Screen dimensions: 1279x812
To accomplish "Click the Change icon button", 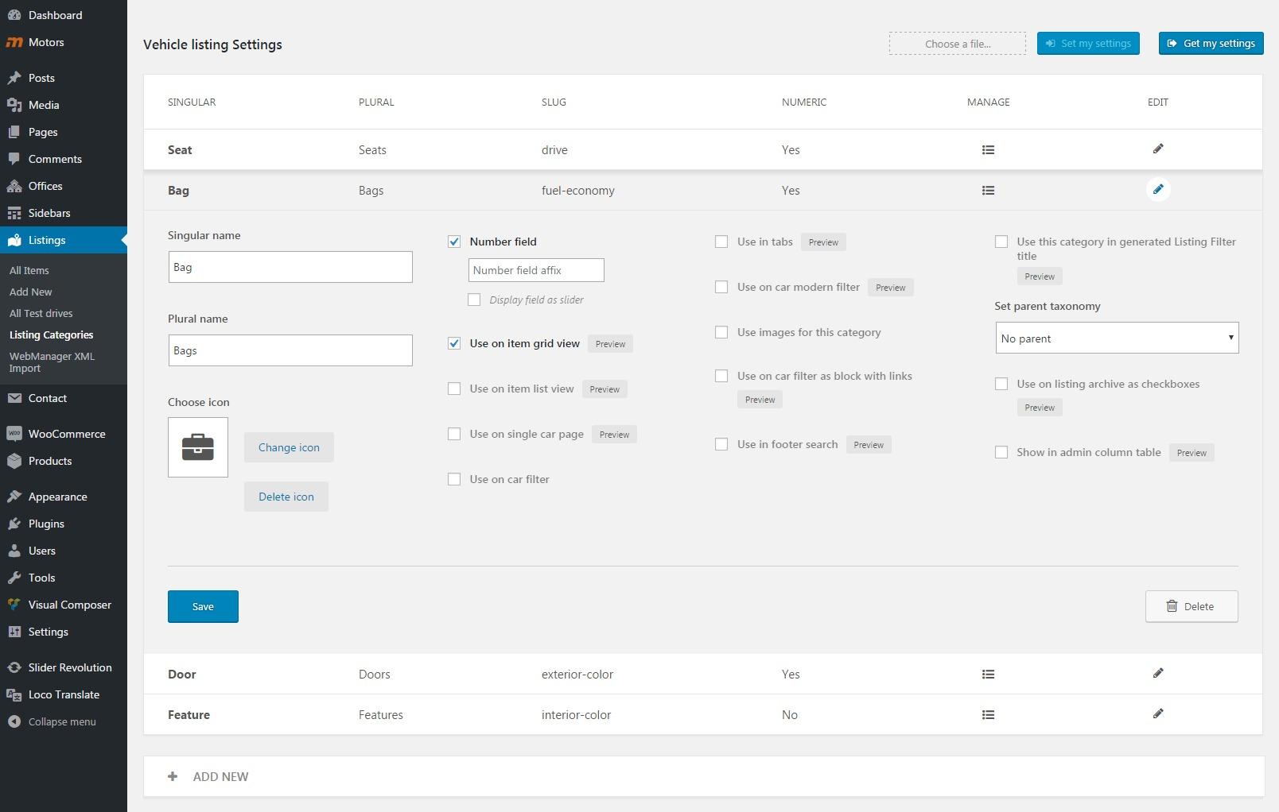I will (289, 447).
